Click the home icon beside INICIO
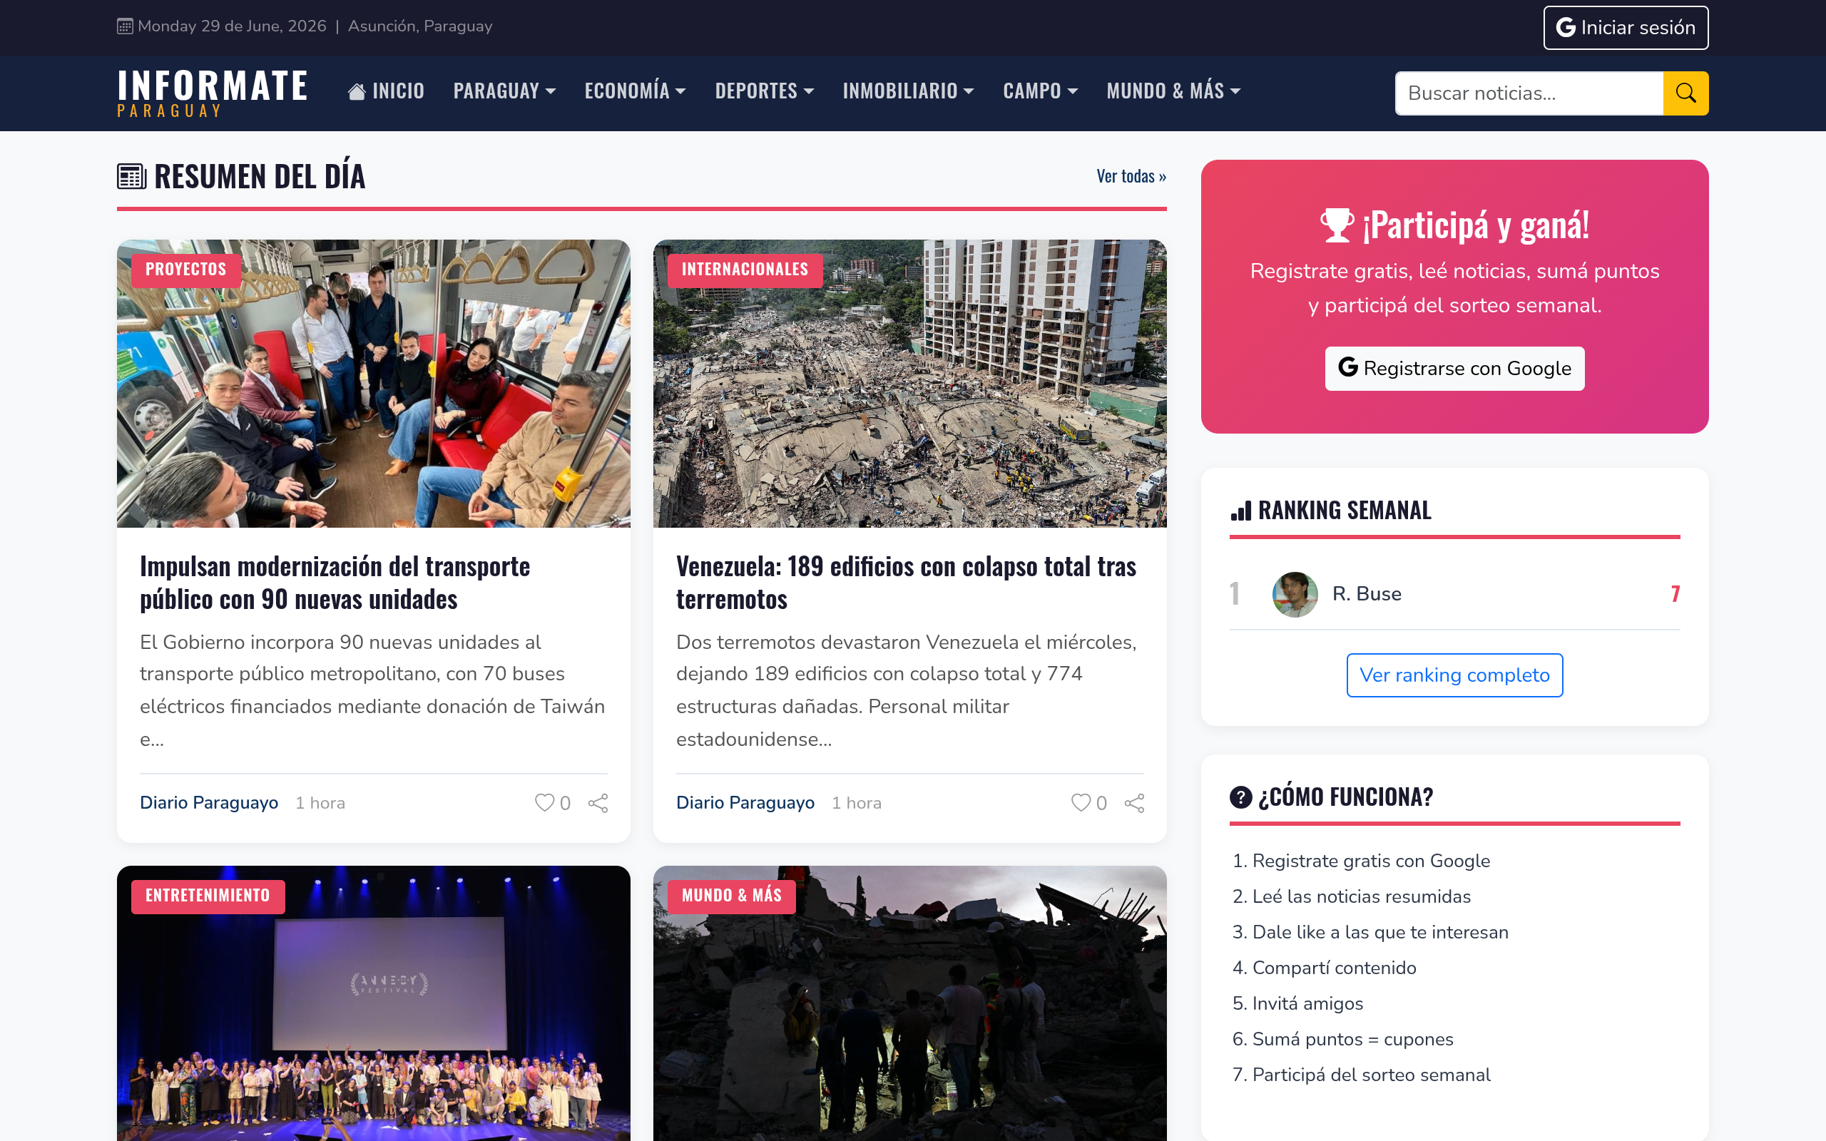 pyautogui.click(x=357, y=91)
